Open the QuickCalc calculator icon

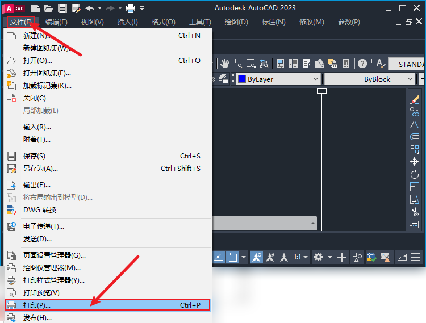click(x=345, y=64)
